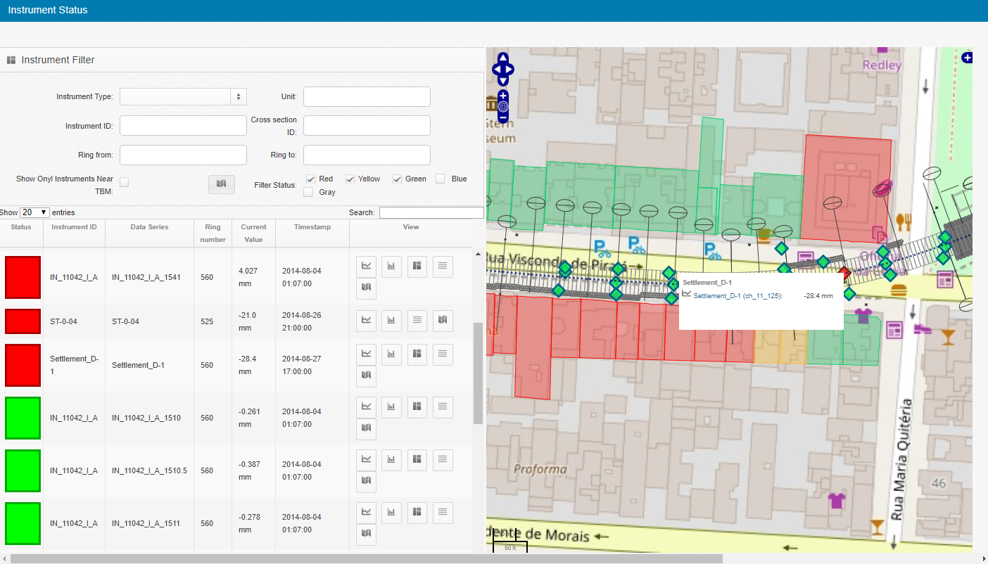988x564 pixels.
Task: Enable the Blue filter status checkbox
Action: point(441,179)
